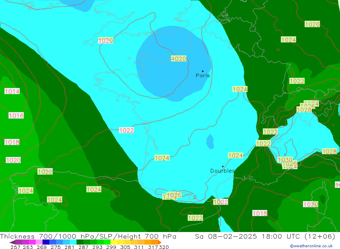Click the 1028 label at map's right edge

329,151
